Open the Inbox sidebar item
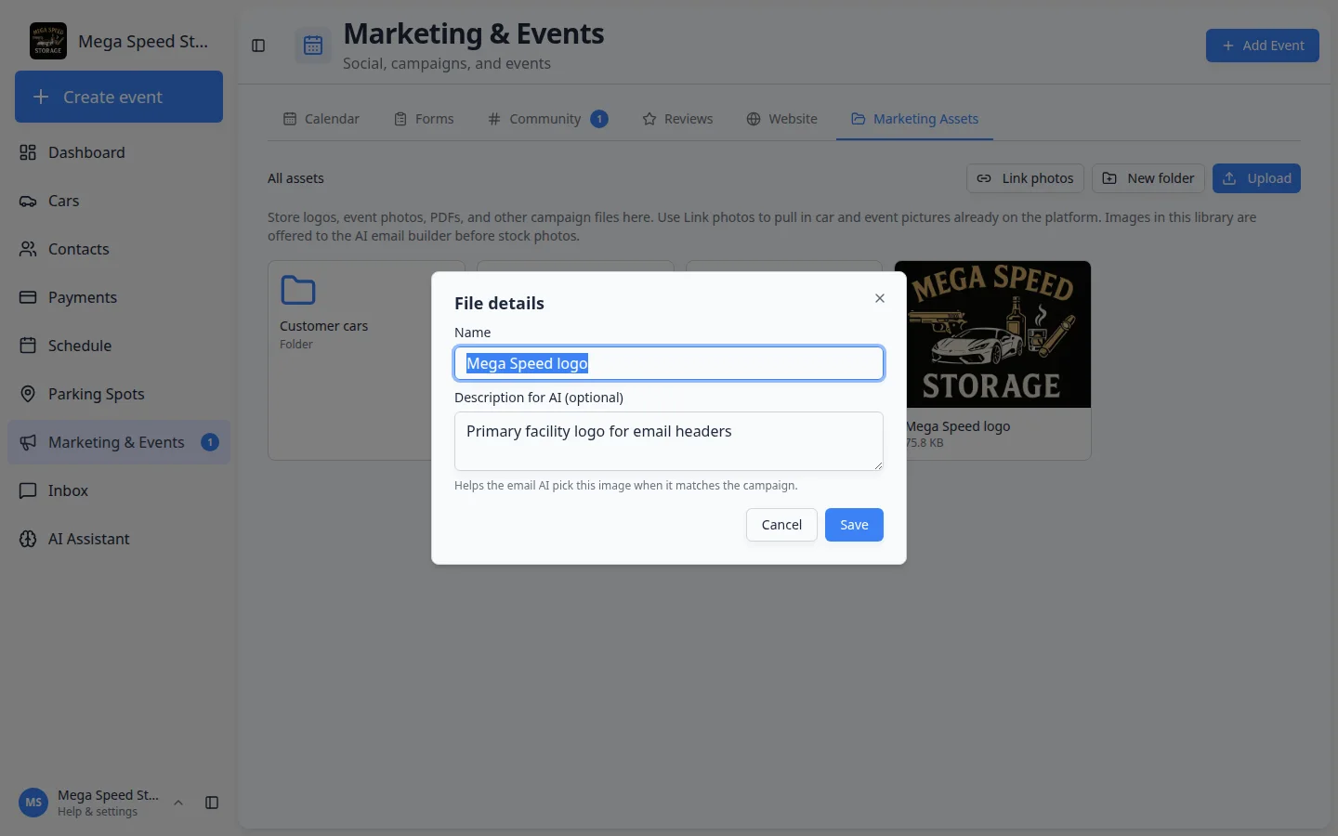 coord(119,490)
